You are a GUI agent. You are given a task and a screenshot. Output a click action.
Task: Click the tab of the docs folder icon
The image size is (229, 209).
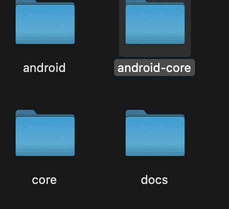tap(136, 112)
